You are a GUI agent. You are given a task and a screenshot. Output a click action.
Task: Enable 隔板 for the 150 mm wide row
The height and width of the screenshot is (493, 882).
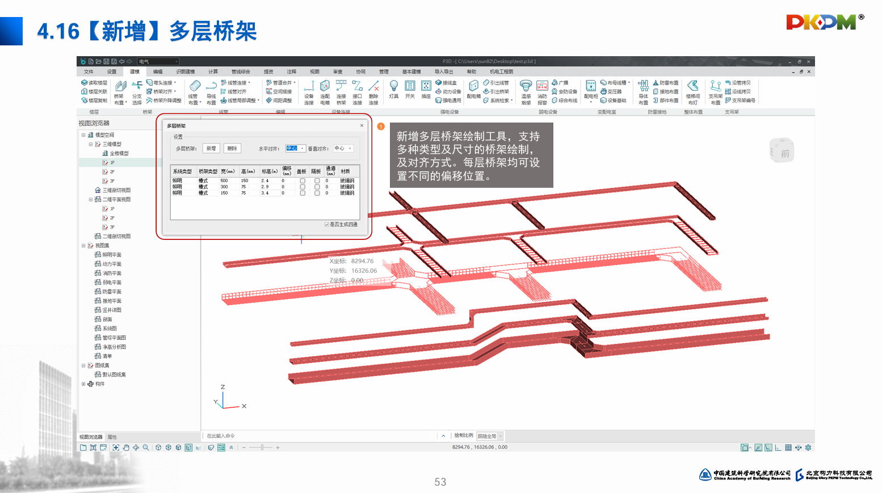tap(317, 193)
